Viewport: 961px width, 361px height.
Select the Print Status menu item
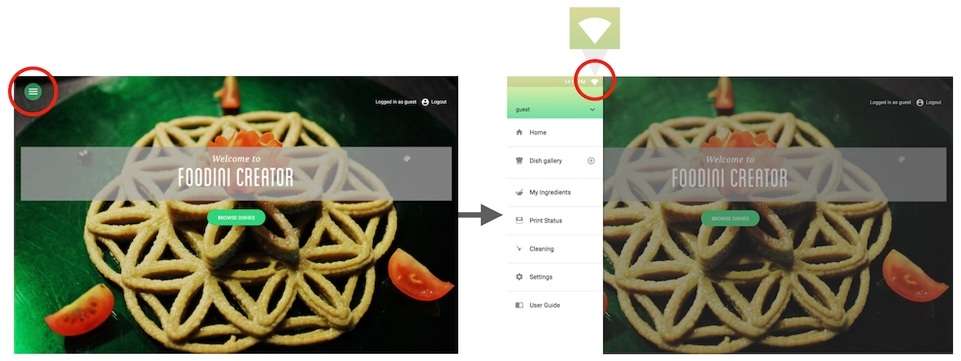[555, 220]
